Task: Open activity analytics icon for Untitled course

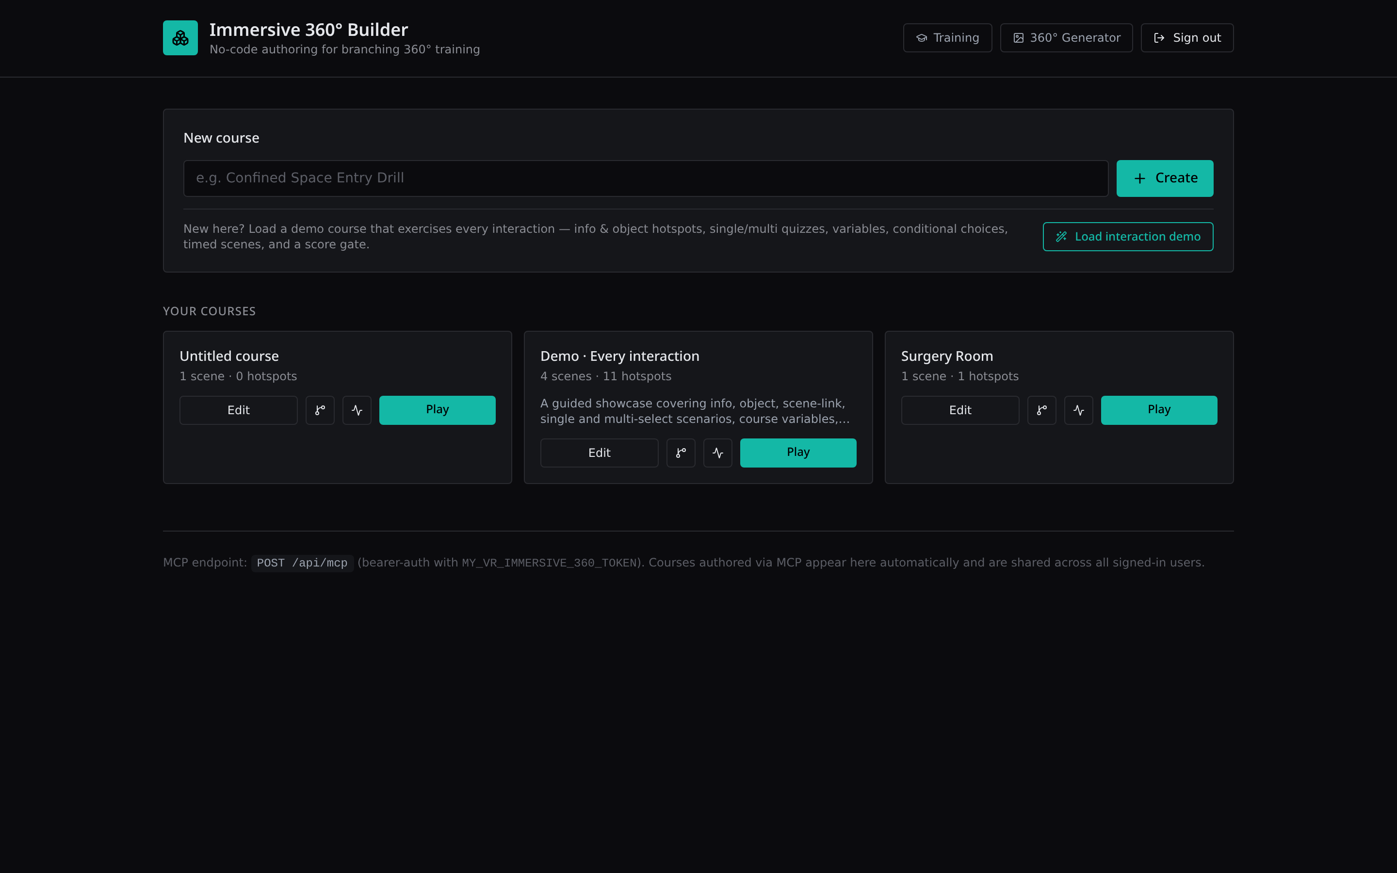Action: coord(357,410)
